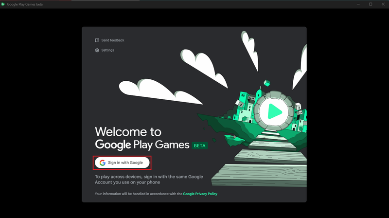This screenshot has width=389, height=218.
Task: Click 'To play across devices' description text
Action: tap(149, 180)
